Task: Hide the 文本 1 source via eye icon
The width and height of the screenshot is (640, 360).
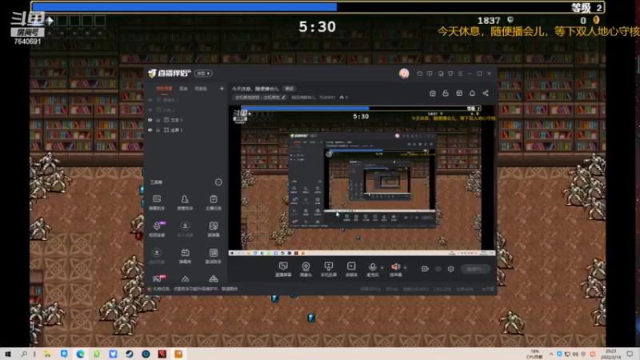Action: point(150,120)
